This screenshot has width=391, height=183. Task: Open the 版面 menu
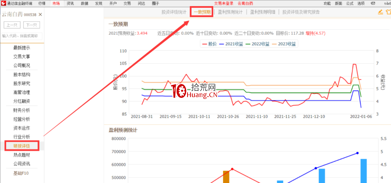[339, 4]
